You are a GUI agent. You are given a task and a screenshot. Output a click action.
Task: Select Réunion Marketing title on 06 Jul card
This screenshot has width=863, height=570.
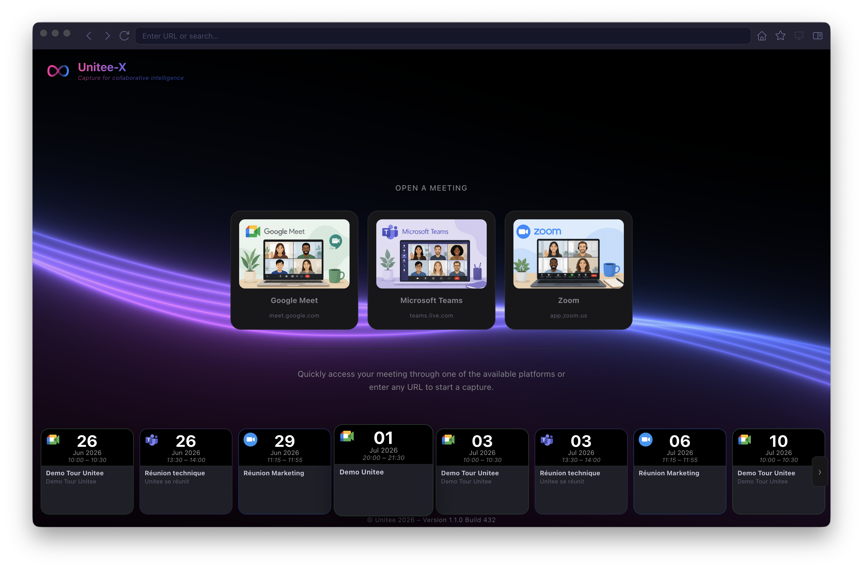[669, 473]
